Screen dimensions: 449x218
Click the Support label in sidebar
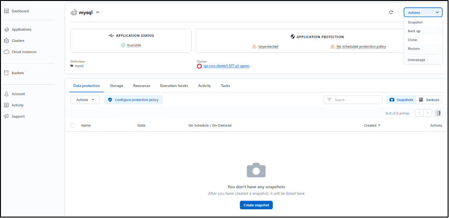coord(18,116)
